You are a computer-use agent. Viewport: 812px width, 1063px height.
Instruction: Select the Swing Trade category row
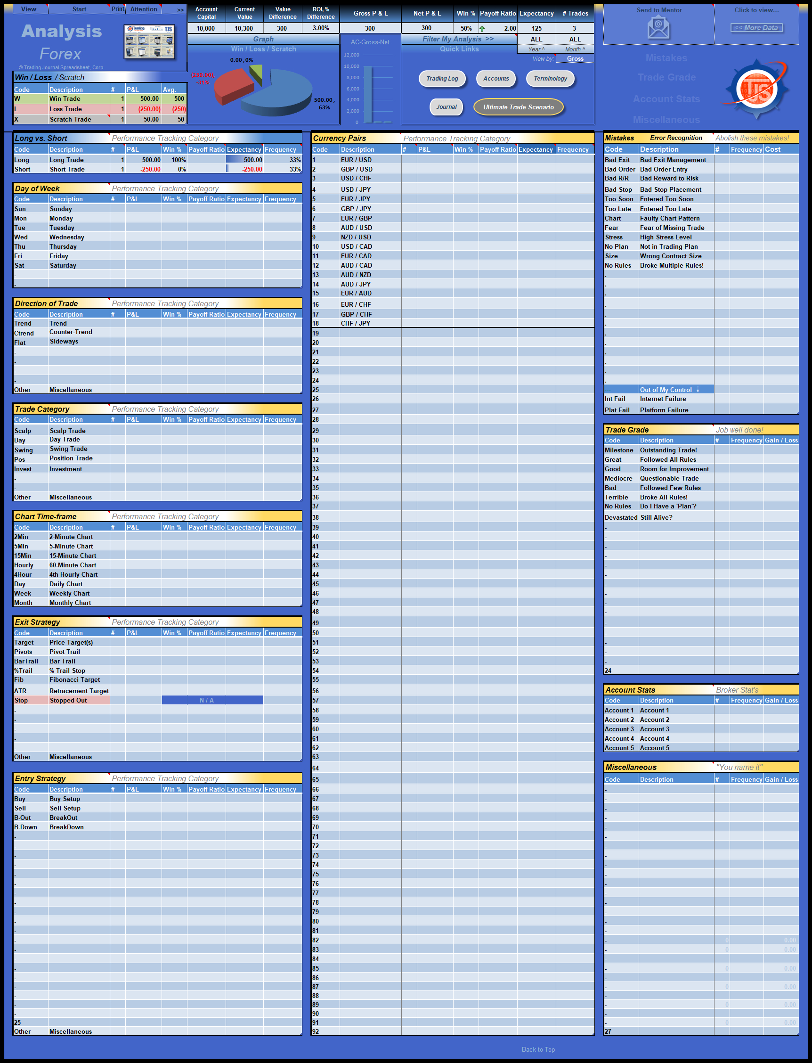158,449
